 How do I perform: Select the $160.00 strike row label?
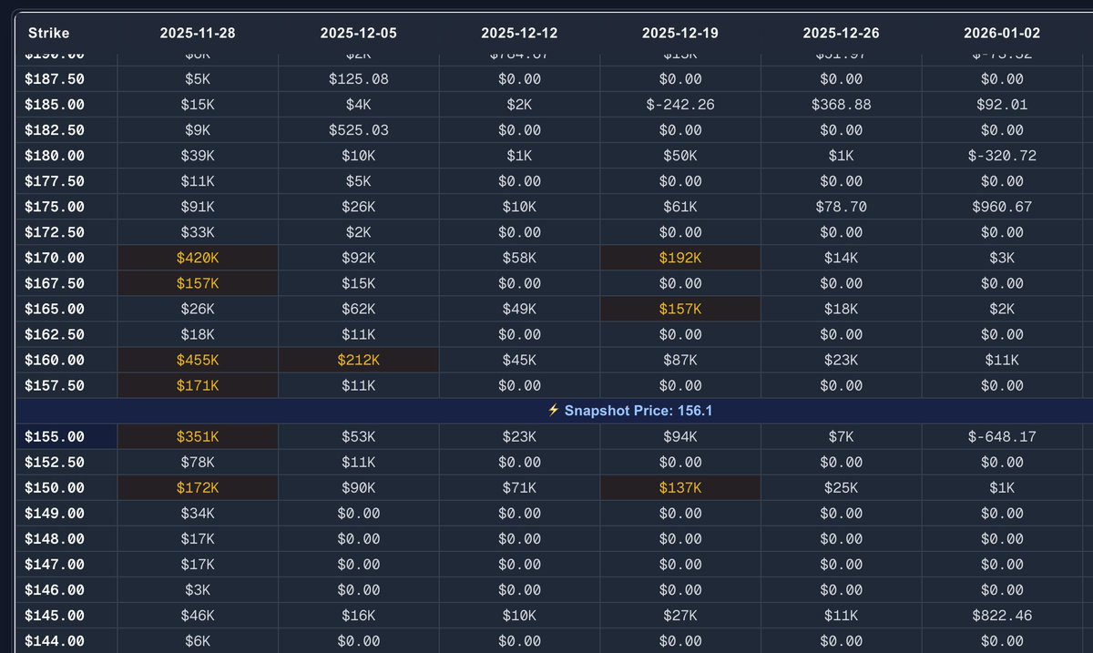click(56, 360)
